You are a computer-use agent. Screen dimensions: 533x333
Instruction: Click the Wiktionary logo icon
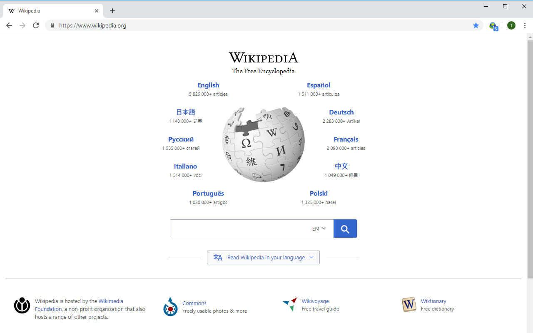(409, 305)
